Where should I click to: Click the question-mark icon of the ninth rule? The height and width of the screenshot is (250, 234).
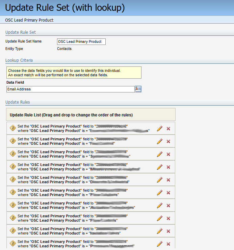(13, 231)
